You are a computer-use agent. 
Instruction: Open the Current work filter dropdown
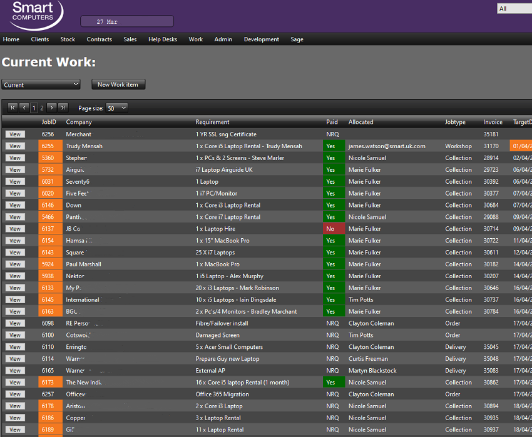tap(41, 84)
